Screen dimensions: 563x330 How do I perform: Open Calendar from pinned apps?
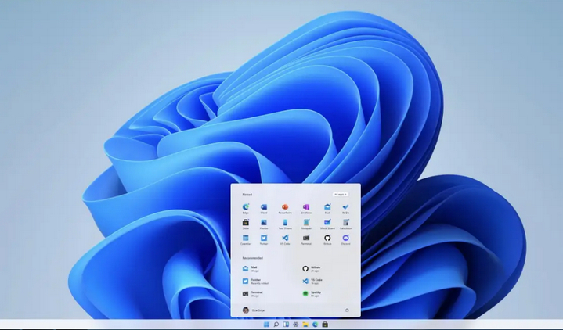[x=246, y=239]
